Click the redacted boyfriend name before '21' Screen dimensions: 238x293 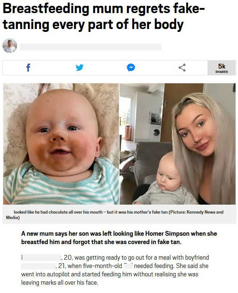tap(38, 266)
